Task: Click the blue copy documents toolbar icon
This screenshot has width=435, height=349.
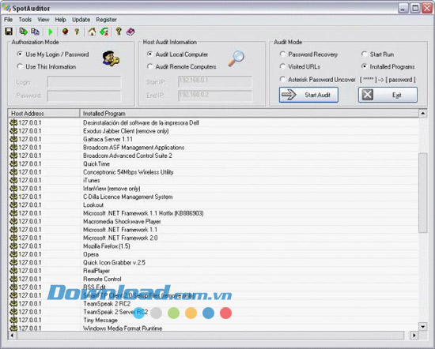Action: [35, 32]
